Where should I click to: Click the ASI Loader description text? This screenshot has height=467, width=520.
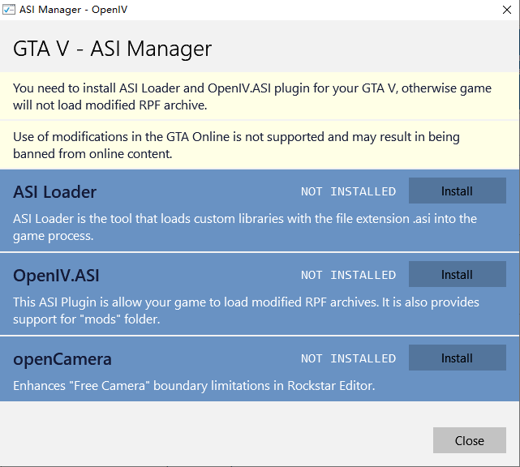244,227
